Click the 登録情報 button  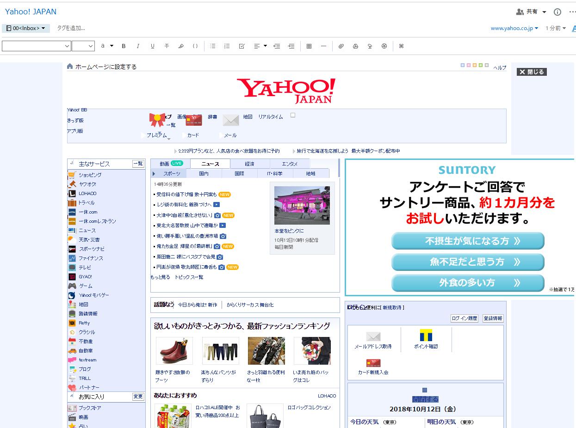[493, 318]
